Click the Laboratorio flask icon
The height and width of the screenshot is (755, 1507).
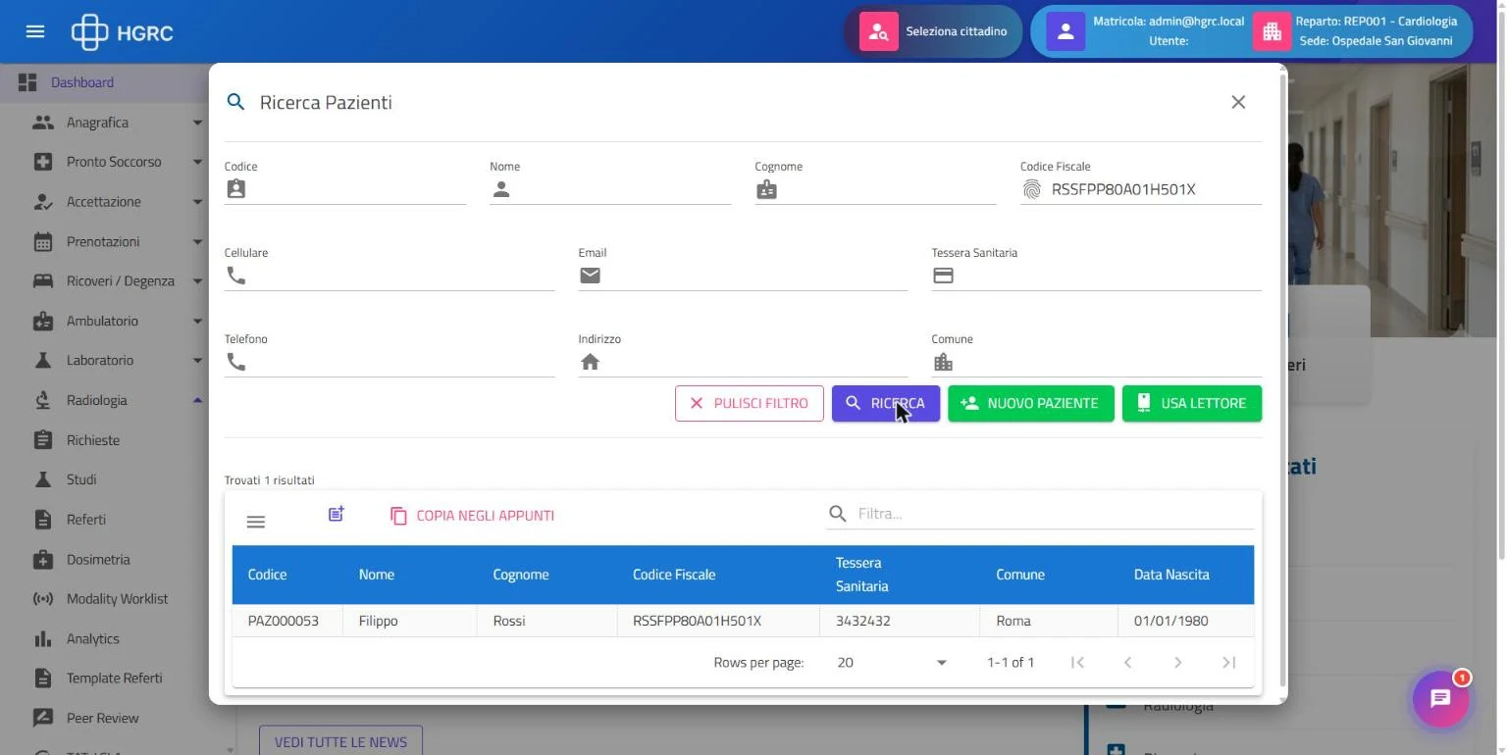pyautogui.click(x=42, y=360)
